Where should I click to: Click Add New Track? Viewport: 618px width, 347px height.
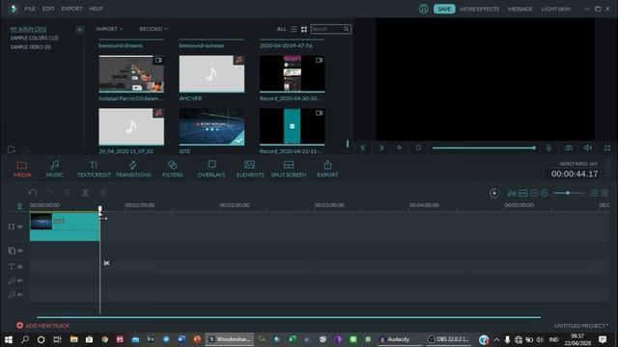(x=42, y=326)
